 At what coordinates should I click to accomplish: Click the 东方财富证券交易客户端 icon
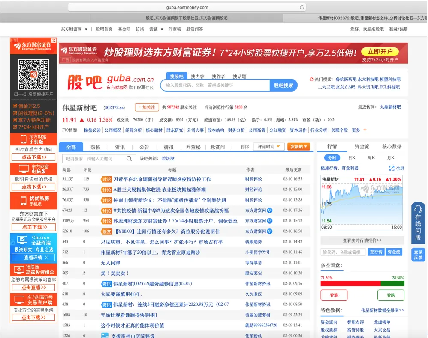point(19,300)
